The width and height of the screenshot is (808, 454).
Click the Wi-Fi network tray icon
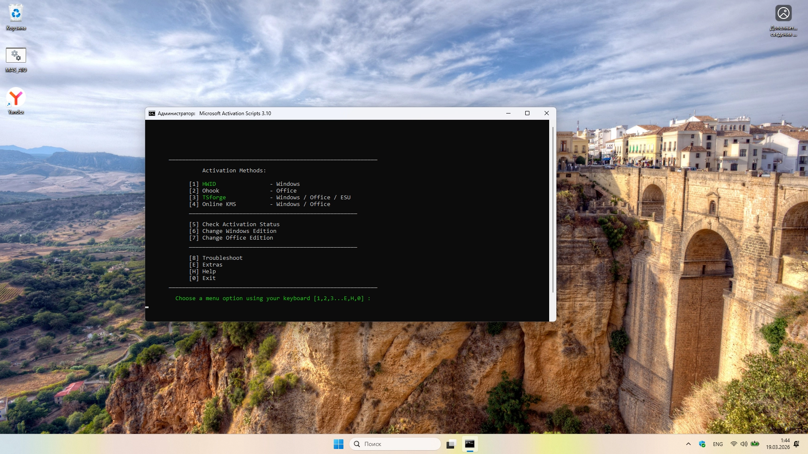pyautogui.click(x=734, y=444)
